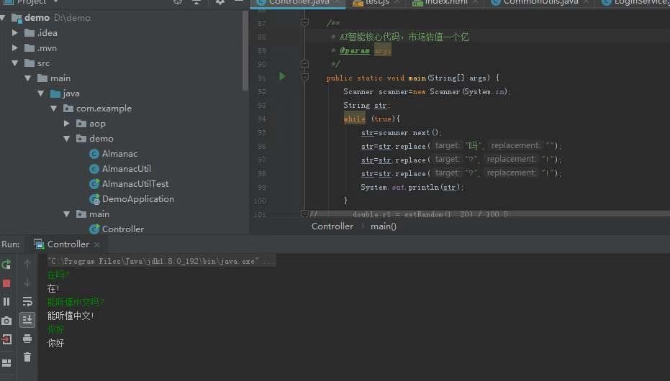Click the java.exe command line in console

(x=161, y=261)
